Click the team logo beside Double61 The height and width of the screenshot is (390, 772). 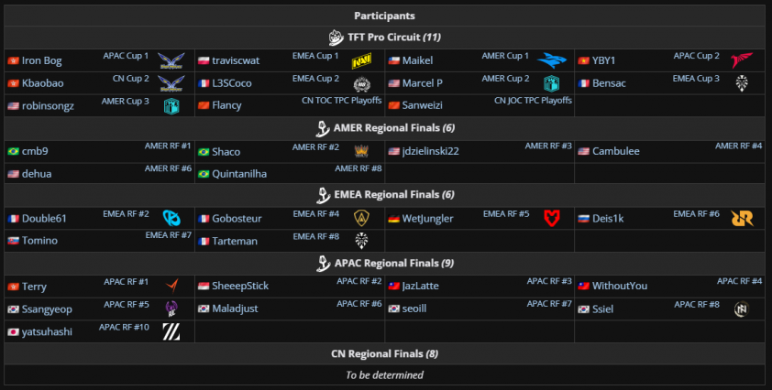pos(171,218)
